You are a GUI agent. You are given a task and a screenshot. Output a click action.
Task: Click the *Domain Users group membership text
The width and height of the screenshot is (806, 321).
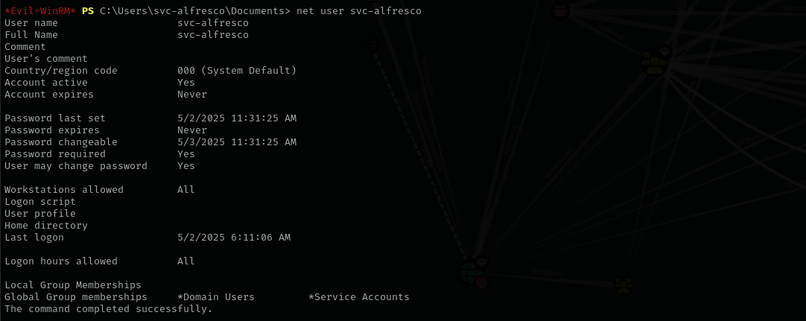coord(216,297)
